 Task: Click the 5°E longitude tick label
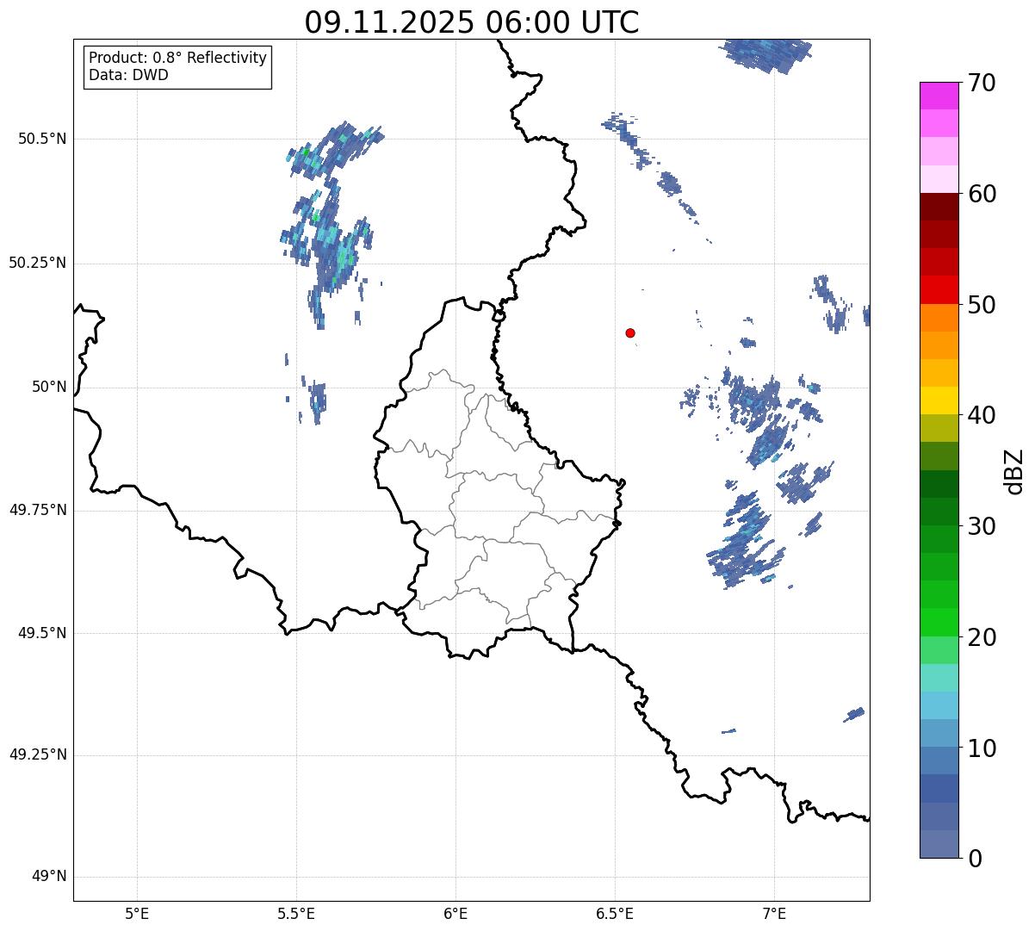[x=137, y=913]
